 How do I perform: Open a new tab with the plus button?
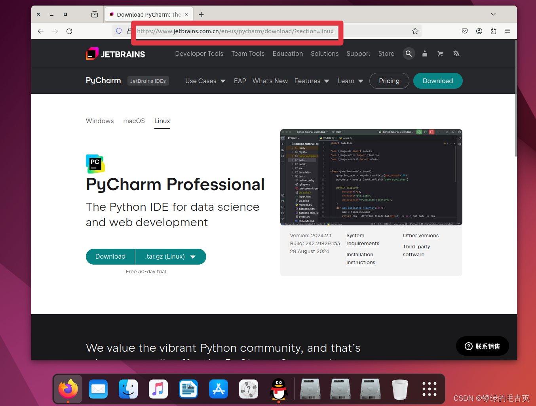[201, 14]
